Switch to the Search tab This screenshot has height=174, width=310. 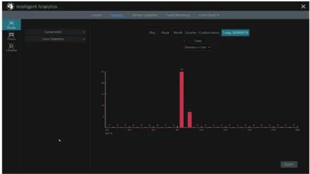pyautogui.click(x=97, y=15)
